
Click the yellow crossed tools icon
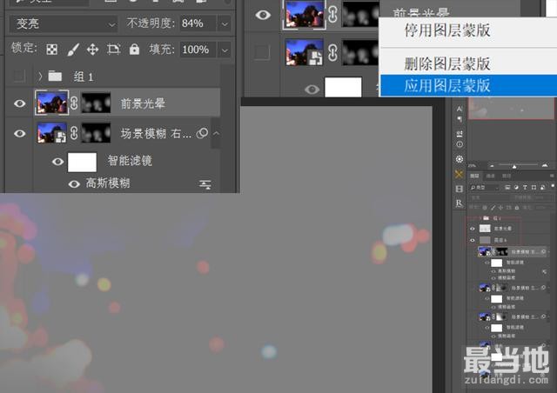[459, 174]
